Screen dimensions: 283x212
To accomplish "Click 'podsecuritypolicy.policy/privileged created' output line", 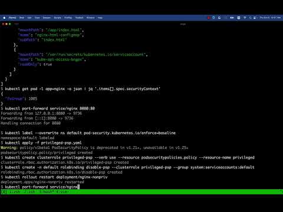I will [x=47, y=153].
